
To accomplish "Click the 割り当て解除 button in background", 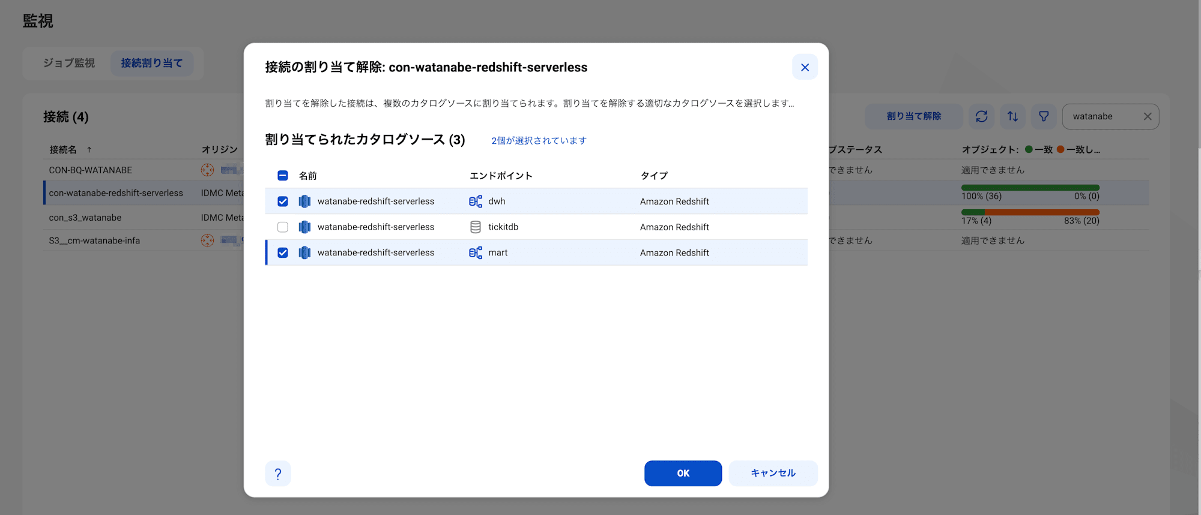I will (x=914, y=116).
